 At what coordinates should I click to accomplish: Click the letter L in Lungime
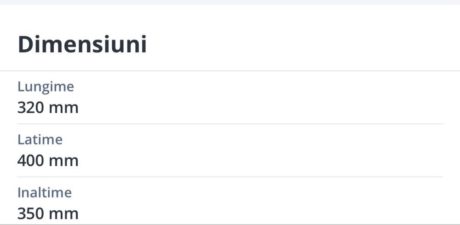[21, 87]
